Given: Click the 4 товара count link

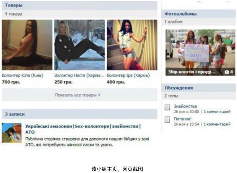Looking at the screenshot, I should pyautogui.click(x=13, y=14).
